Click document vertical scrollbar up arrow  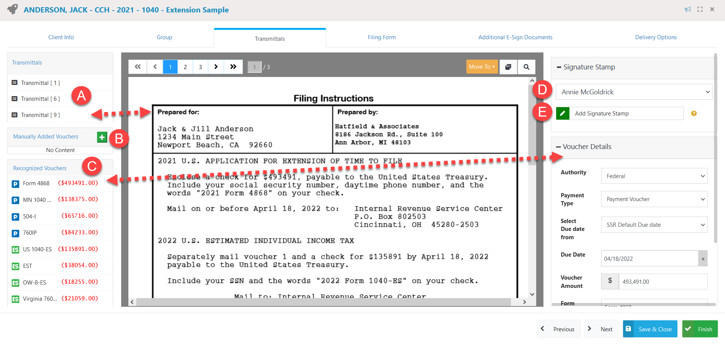click(x=532, y=80)
